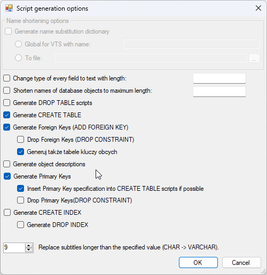Click the field text length input box
Image resolution: width=267 pixels, height=275 pixels.
pos(219,78)
